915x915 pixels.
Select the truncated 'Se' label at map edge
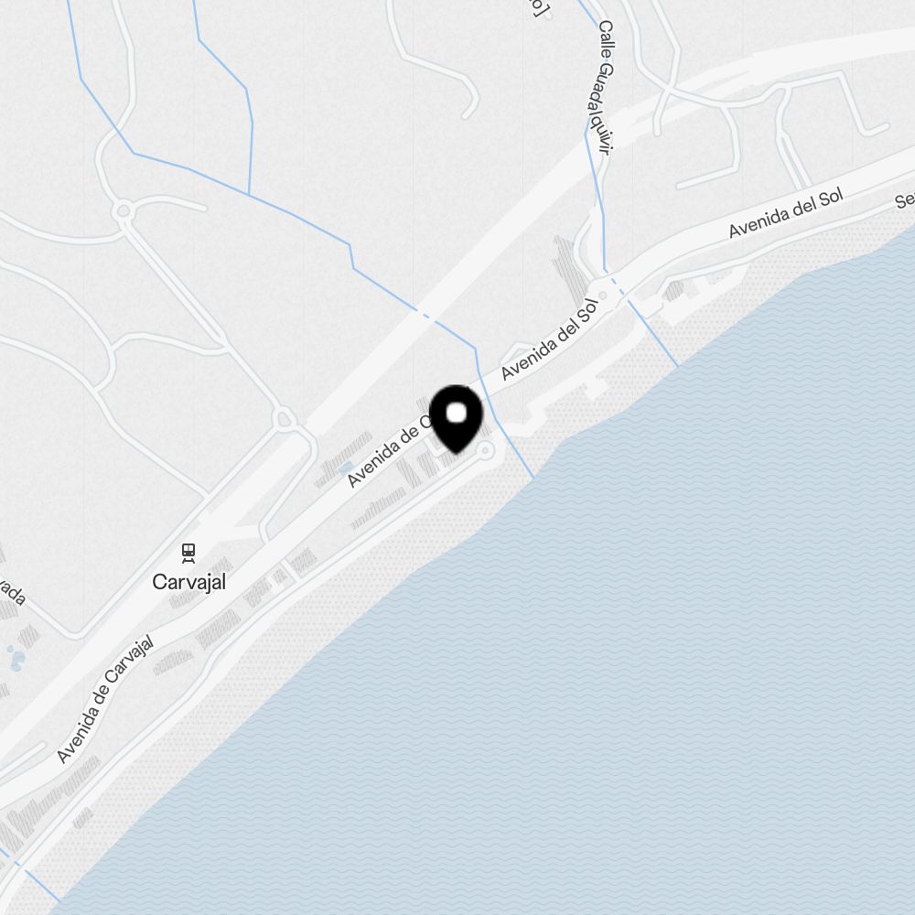point(905,199)
